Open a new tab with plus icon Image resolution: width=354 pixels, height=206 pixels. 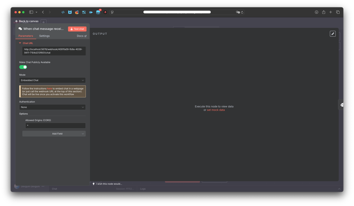[x=330, y=12]
